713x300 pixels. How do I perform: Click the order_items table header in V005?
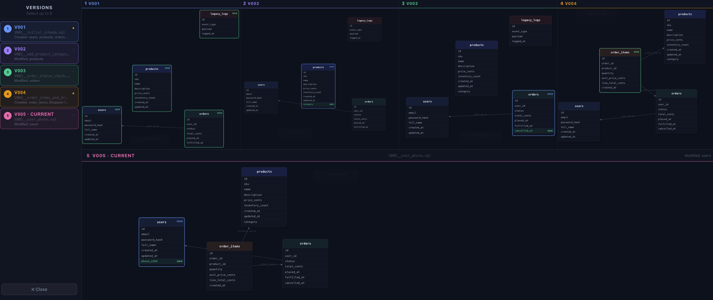[230, 246]
